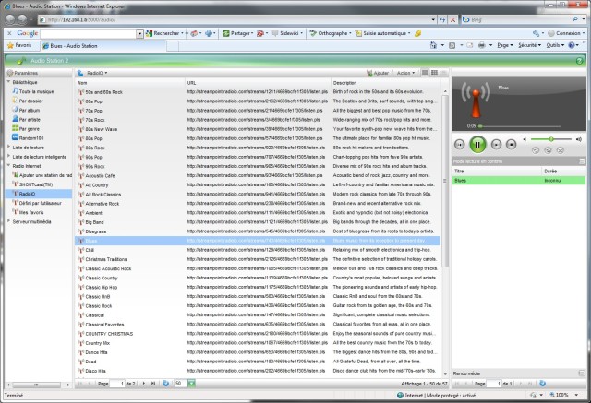Browse music Par album
591x403 pixels.
click(26, 111)
